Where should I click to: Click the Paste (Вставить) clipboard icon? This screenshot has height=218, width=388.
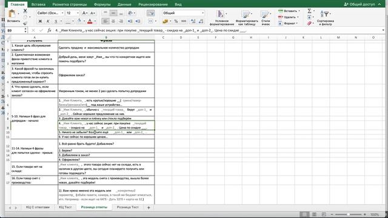tap(12, 13)
